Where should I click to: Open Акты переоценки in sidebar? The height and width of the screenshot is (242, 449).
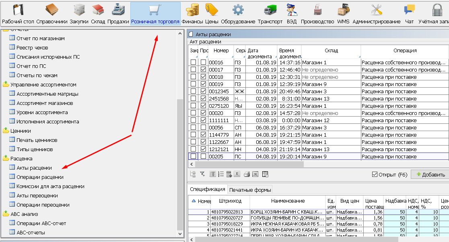(37, 196)
